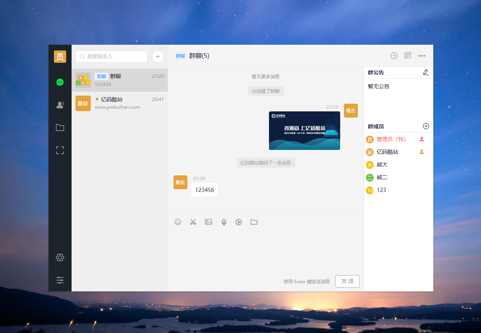Click admin role icon beside 管理员

point(422,139)
